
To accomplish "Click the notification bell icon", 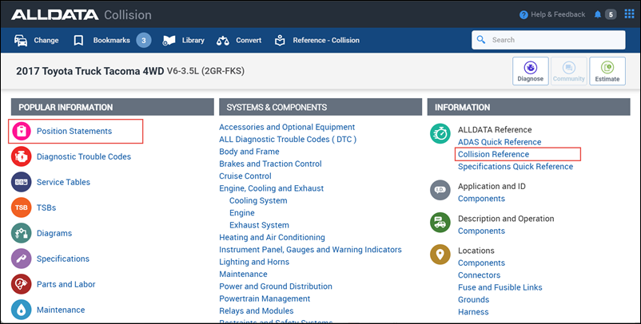I will 598,14.
